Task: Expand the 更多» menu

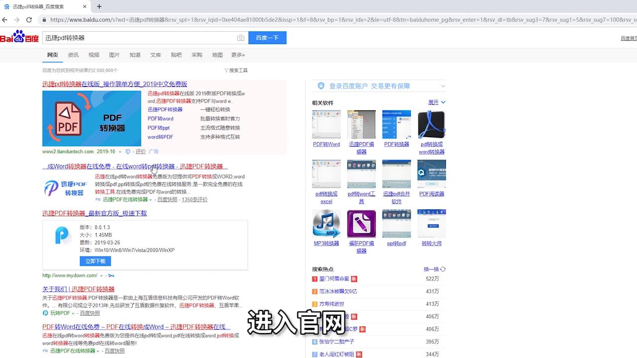Action: pyautogui.click(x=238, y=55)
